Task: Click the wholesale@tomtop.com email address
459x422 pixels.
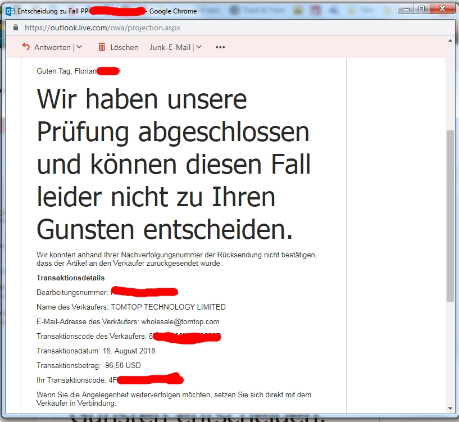Action: pos(180,322)
